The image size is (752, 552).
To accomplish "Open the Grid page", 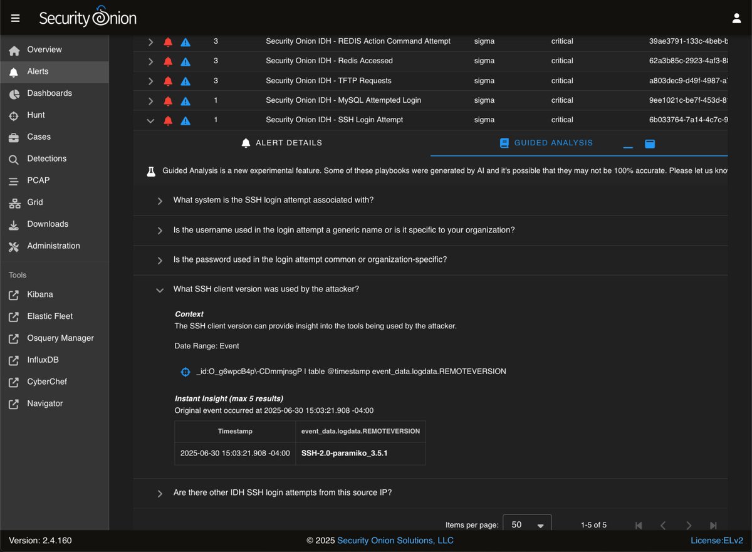I will [x=55, y=202].
